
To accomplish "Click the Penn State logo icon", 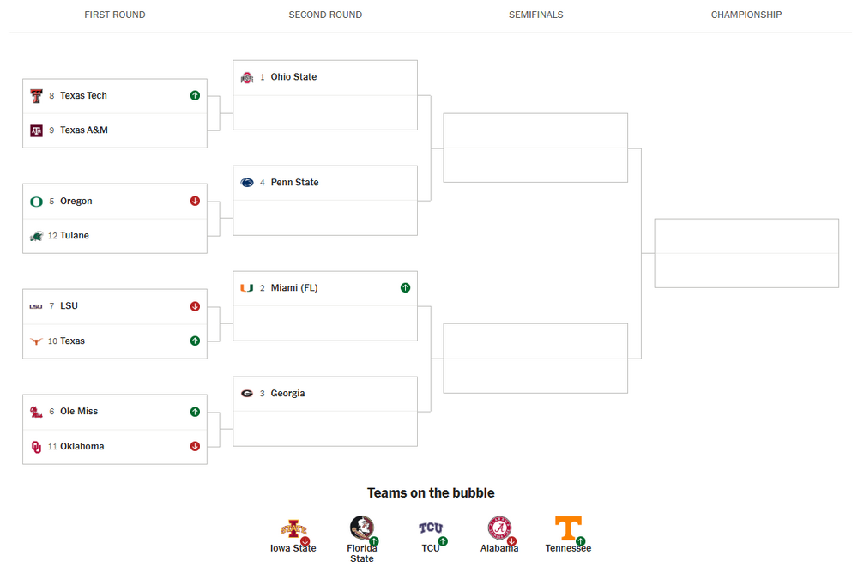I will point(247,183).
